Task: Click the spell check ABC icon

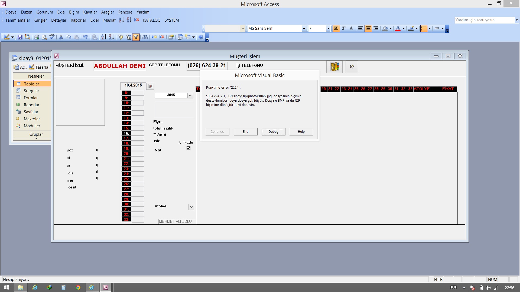Action: pyautogui.click(x=52, y=37)
